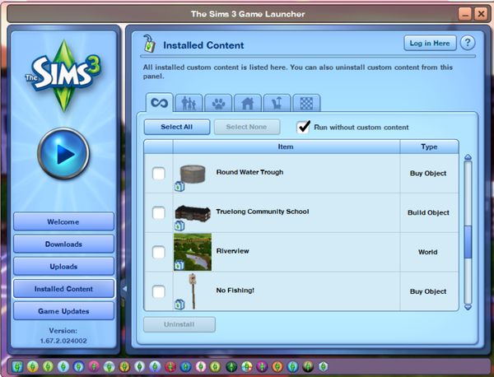Check the Round Water Trough checkbox

coord(159,174)
